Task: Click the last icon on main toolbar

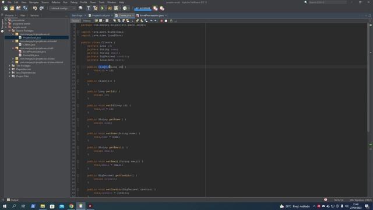Action: (x=162, y=8)
